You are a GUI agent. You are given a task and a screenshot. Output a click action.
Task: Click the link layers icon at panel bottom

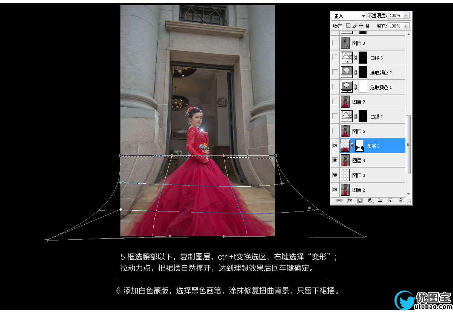[x=339, y=200]
